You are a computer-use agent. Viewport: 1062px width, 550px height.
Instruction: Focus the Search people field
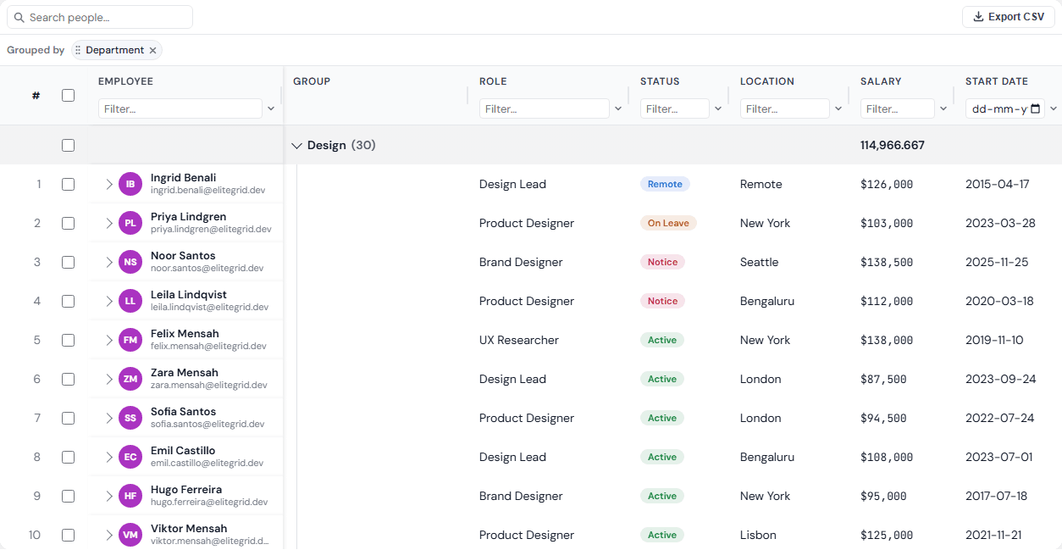tap(100, 17)
